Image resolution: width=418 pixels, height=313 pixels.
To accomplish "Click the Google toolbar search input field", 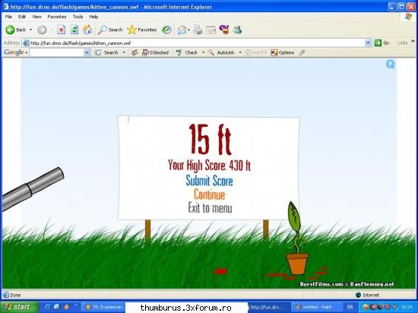I will [57, 52].
